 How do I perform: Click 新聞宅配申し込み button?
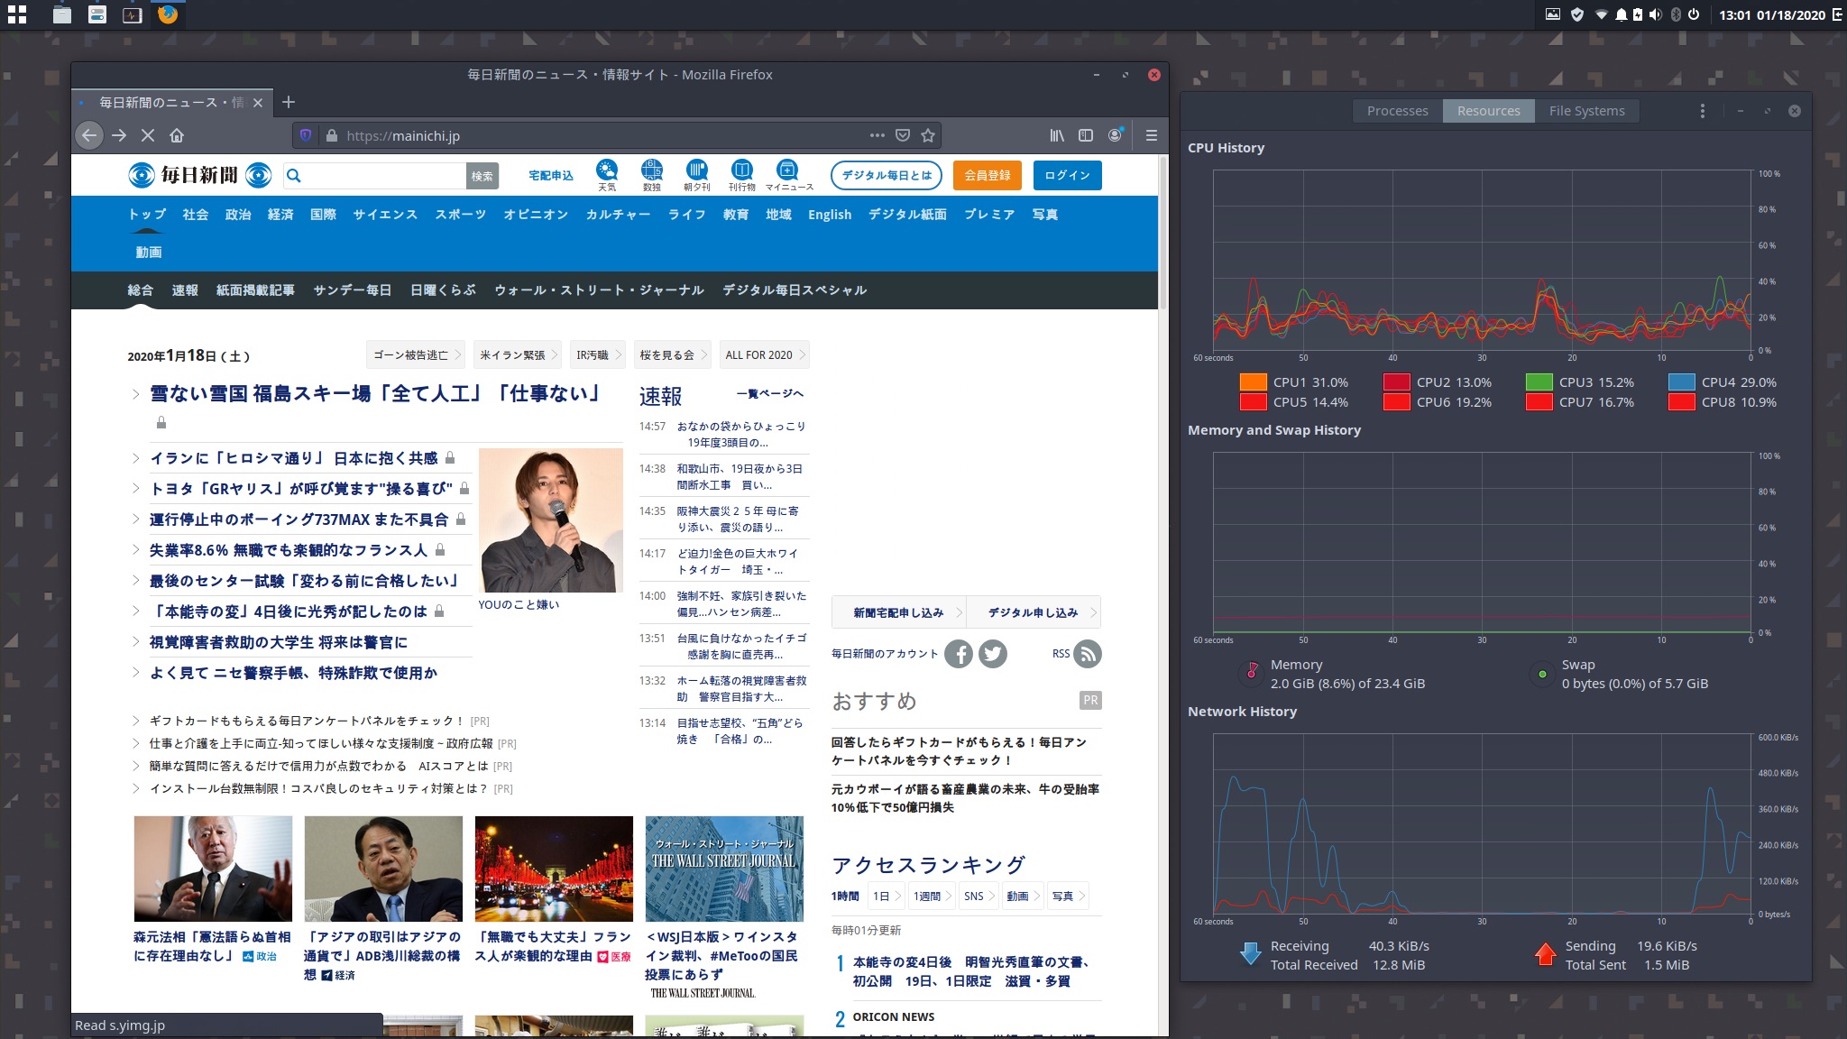(x=898, y=612)
